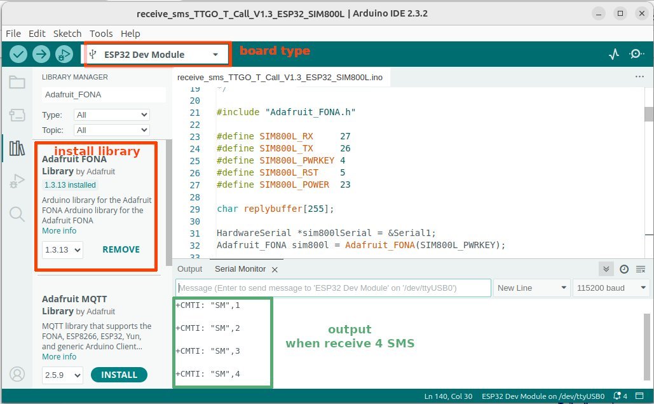This screenshot has width=654, height=404.
Task: Click the notifications bell in status bar
Action: [620, 396]
